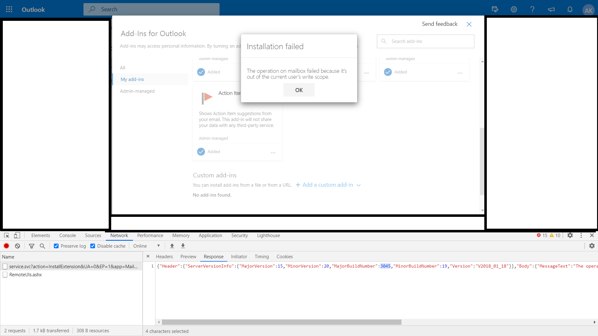Search within network requests
The height and width of the screenshot is (336, 598).
(43, 246)
